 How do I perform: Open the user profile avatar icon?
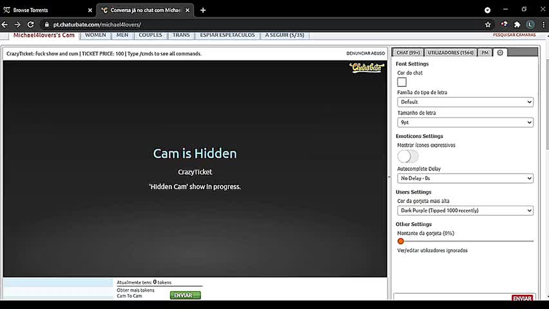point(530,24)
